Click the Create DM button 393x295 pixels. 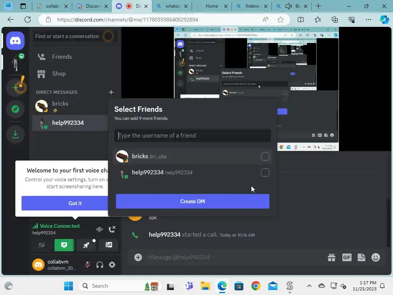(x=193, y=201)
